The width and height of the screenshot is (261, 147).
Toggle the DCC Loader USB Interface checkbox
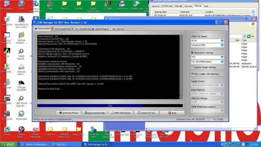point(192,74)
